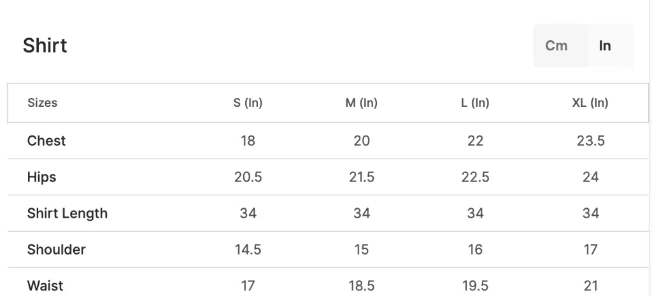Click the Shirt Length row label

(67, 213)
